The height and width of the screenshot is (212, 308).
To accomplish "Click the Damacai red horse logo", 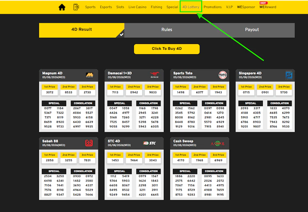I will pos(154,75).
